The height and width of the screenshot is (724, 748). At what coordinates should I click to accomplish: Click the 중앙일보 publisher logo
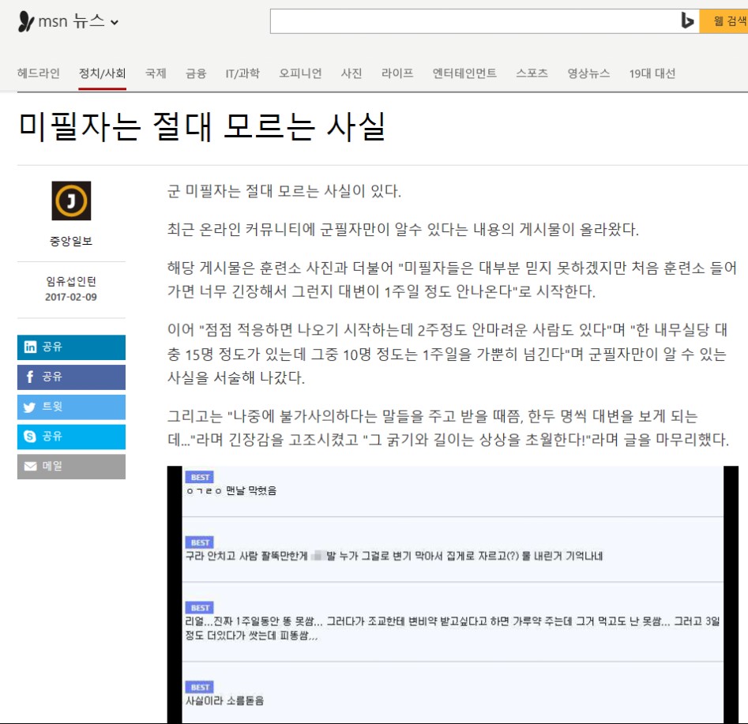(70, 200)
